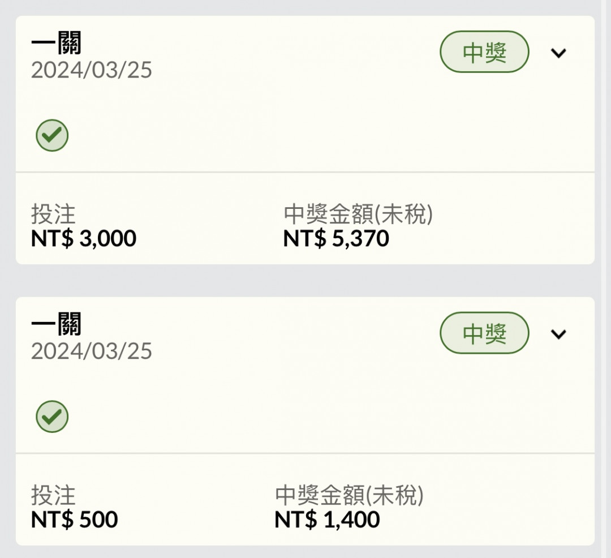
Task: Click bet amount NT$ 500
Action: 75,520
